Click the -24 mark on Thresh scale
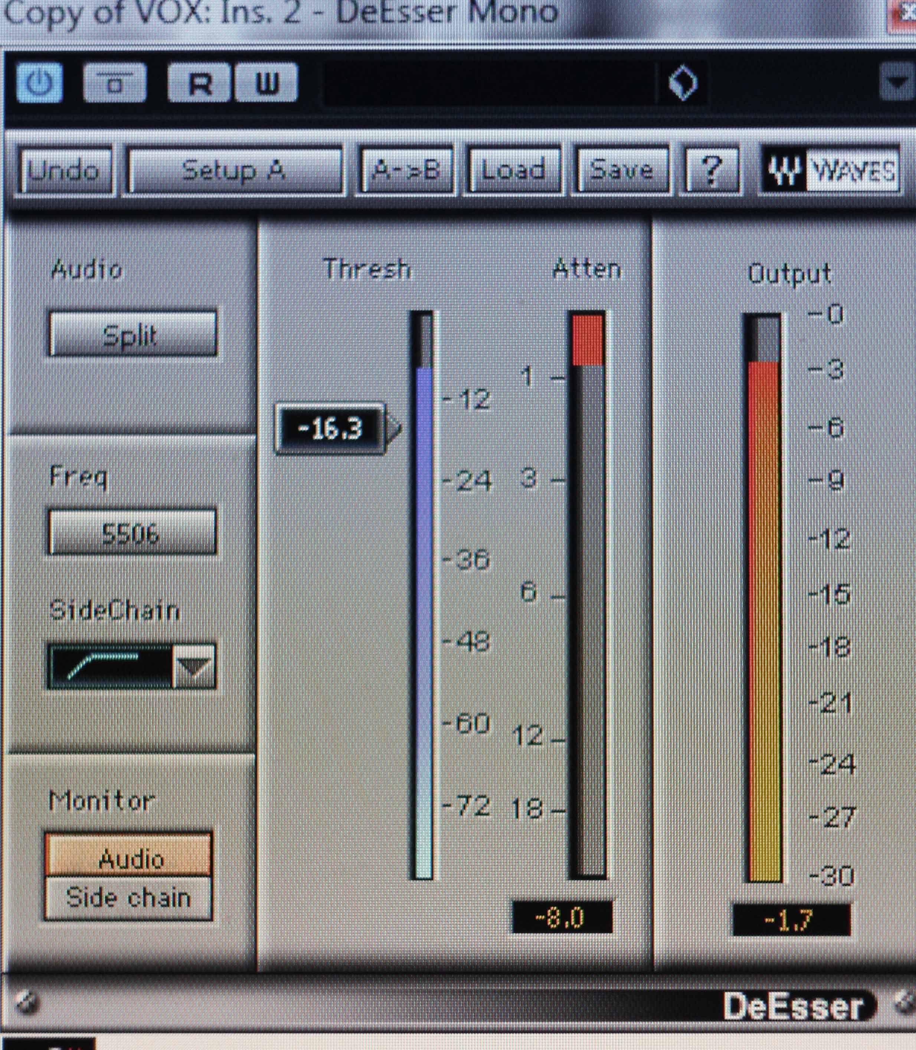 tap(467, 481)
